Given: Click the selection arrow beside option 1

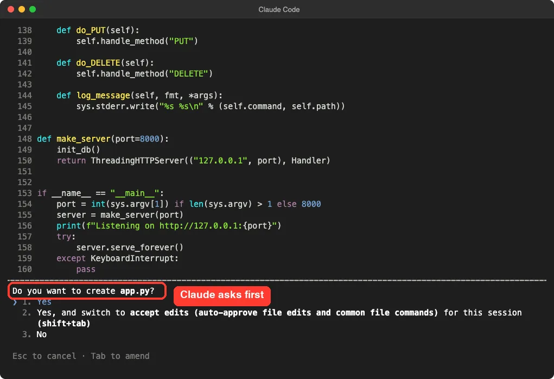Looking at the screenshot, I should 15,302.
